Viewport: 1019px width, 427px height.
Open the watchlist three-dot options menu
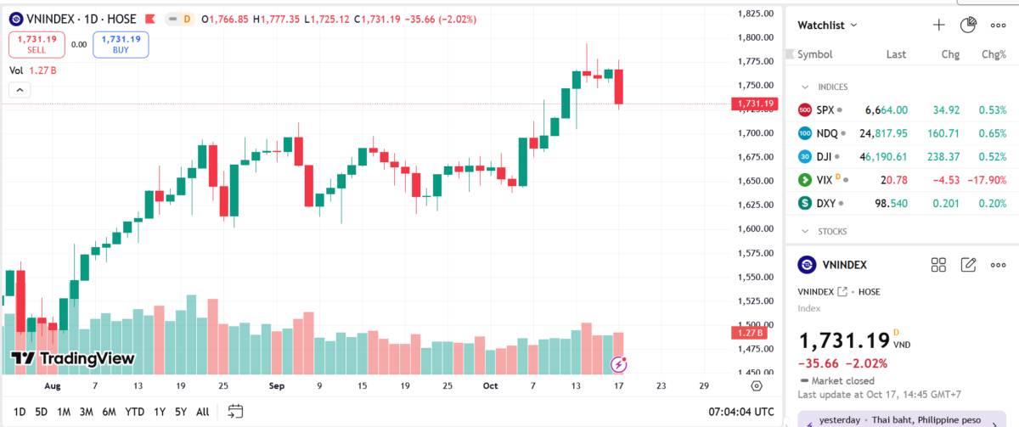pyautogui.click(x=998, y=25)
